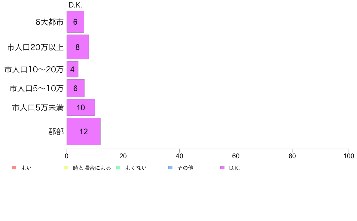The image size is (357, 221).
Task: Click the 市人口5万未満 category label
Action: 38,108
